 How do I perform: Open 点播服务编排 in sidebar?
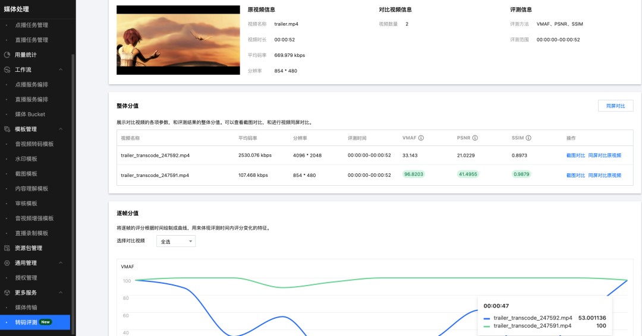tap(32, 85)
